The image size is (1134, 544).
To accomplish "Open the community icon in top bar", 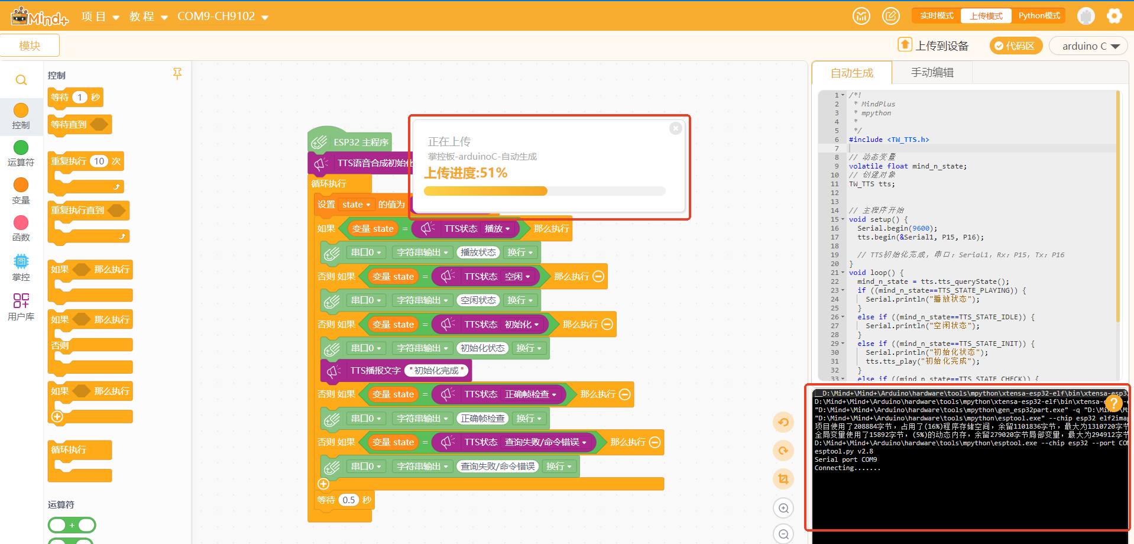I will pos(861,16).
